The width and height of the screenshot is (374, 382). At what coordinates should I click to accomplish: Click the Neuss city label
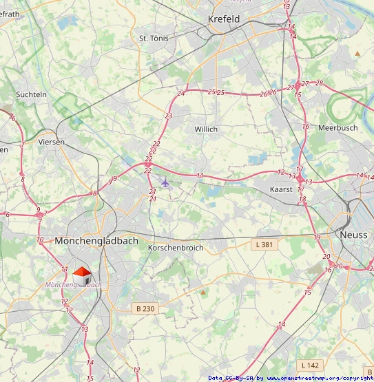pyautogui.click(x=353, y=235)
